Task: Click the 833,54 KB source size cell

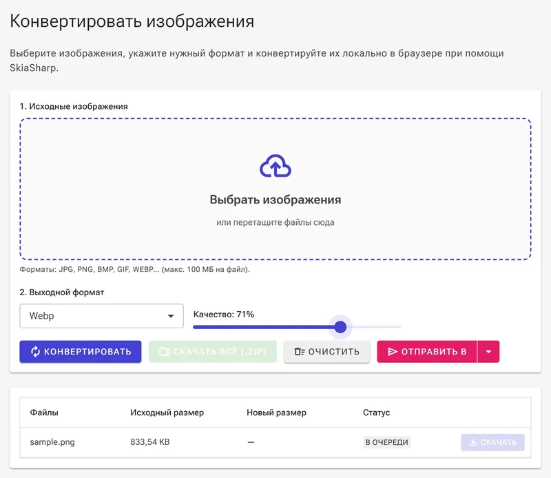Action: (150, 442)
